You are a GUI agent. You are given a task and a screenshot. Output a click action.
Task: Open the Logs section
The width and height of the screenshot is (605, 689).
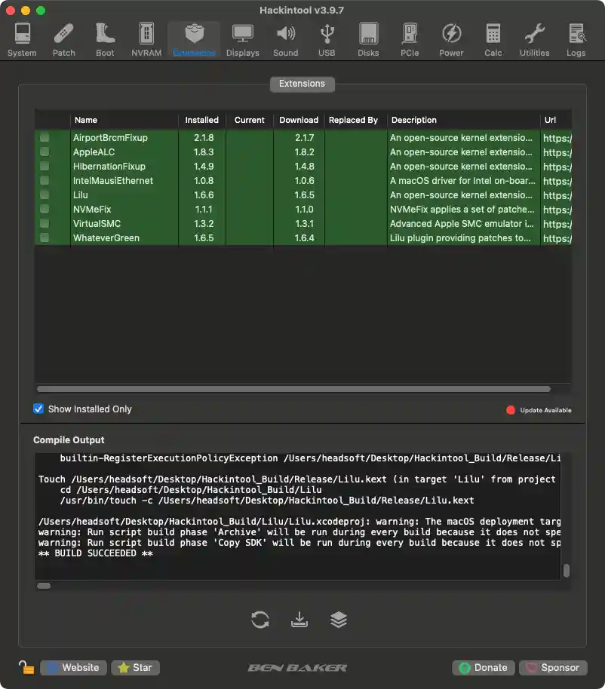[x=576, y=38]
